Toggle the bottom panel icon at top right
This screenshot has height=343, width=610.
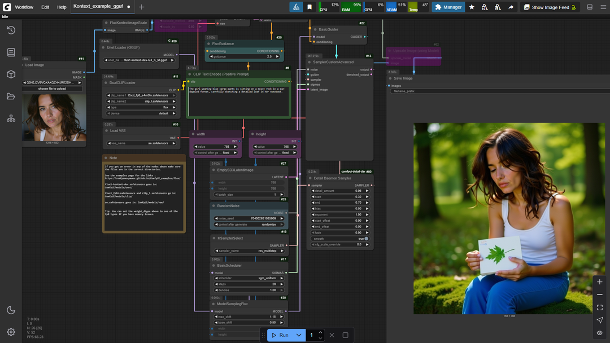click(590, 7)
